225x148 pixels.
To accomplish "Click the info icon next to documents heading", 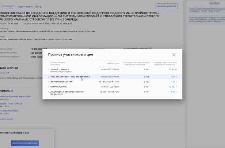I will click(x=12, y=91).
